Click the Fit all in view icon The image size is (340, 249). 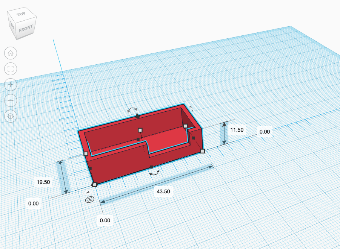click(10, 69)
